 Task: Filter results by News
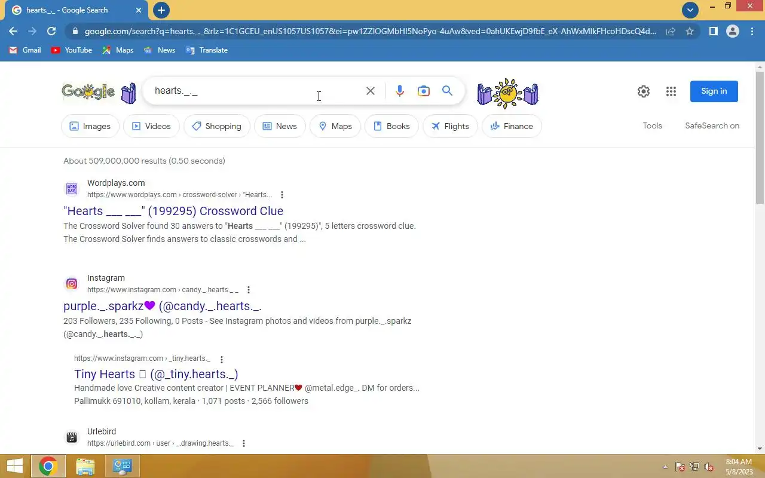point(280,126)
